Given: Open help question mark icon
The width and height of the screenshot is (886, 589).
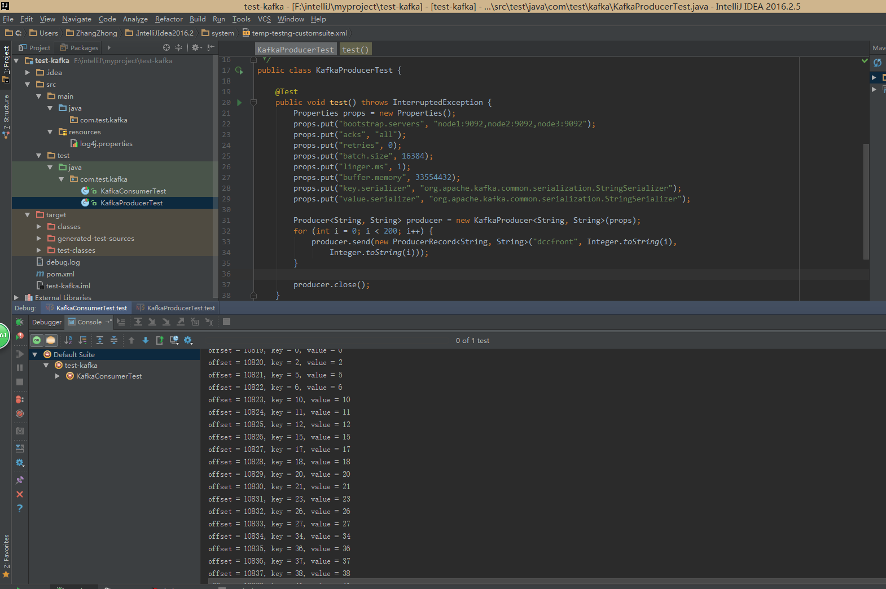Looking at the screenshot, I should 20,508.
